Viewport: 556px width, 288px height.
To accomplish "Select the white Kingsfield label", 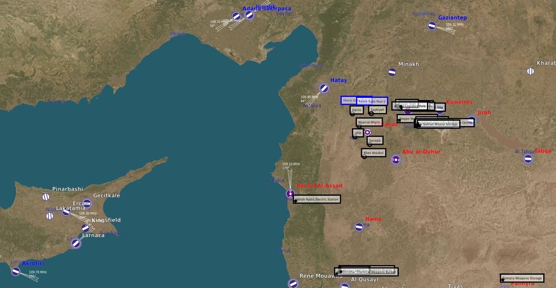I will pyautogui.click(x=106, y=220).
